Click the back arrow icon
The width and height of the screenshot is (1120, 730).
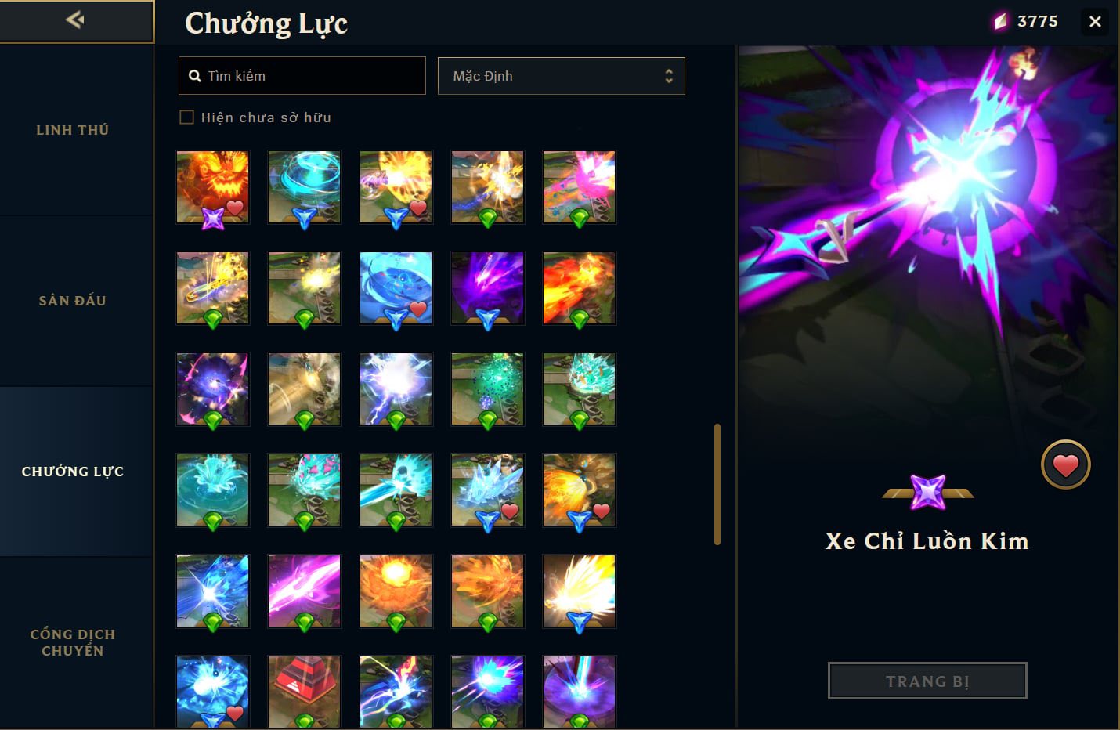point(75,20)
